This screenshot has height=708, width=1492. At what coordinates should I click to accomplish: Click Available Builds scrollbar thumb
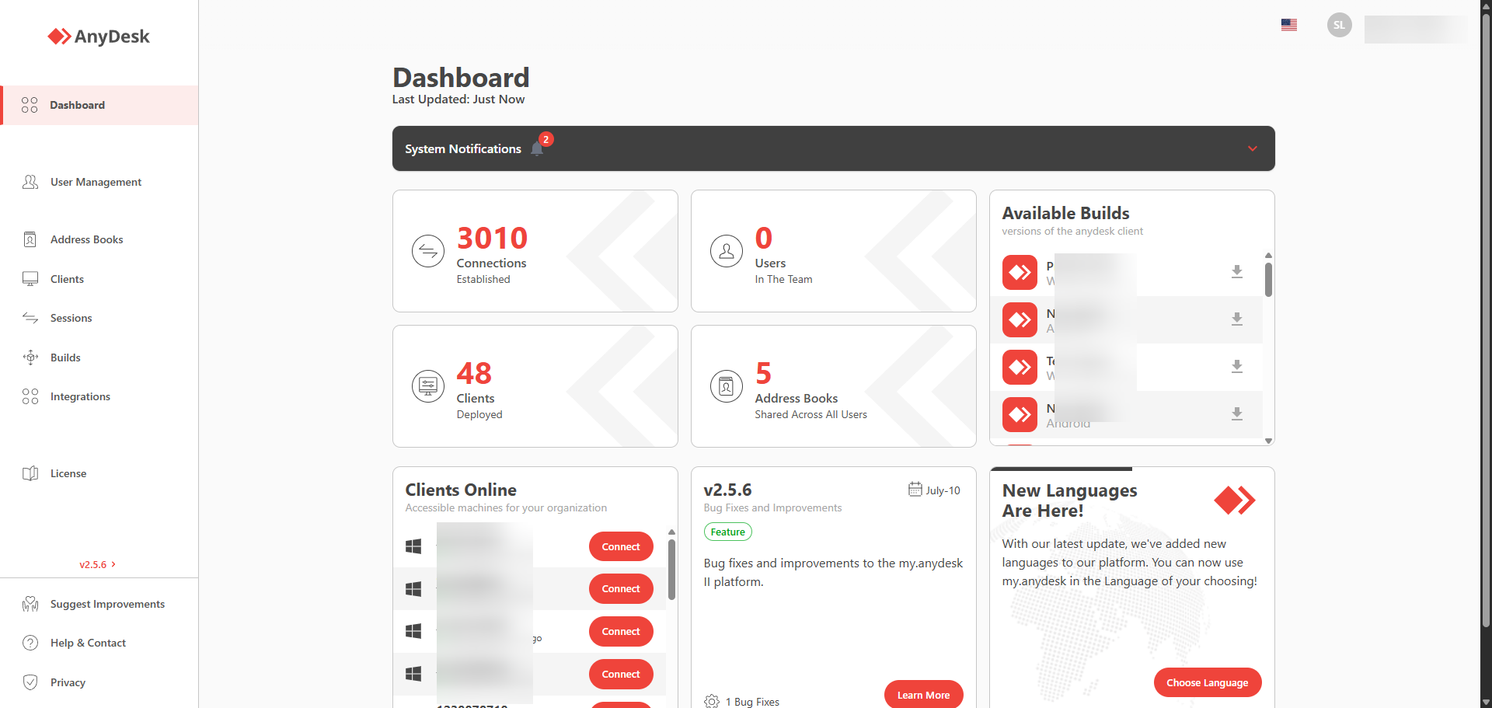[x=1268, y=280]
